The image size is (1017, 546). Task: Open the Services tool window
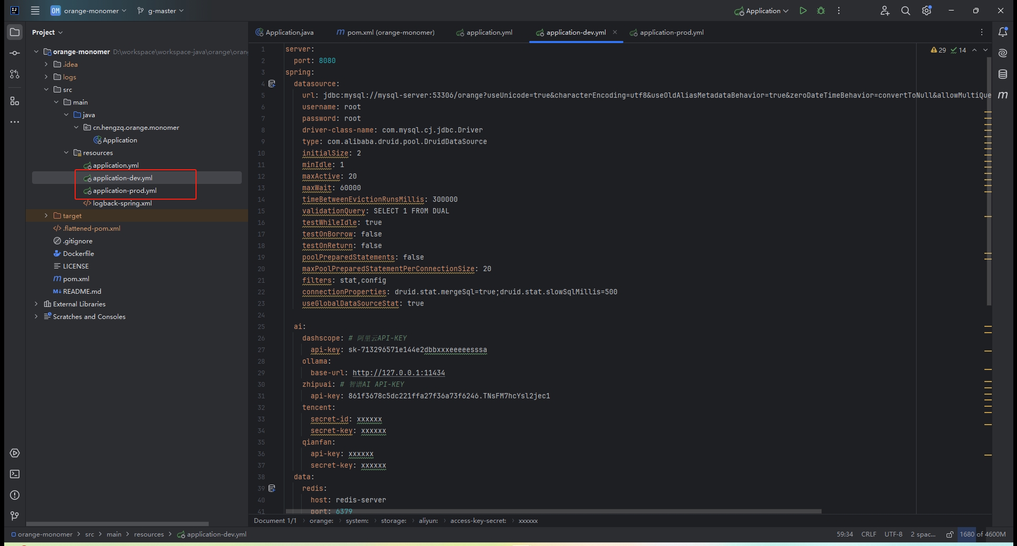tap(15, 453)
